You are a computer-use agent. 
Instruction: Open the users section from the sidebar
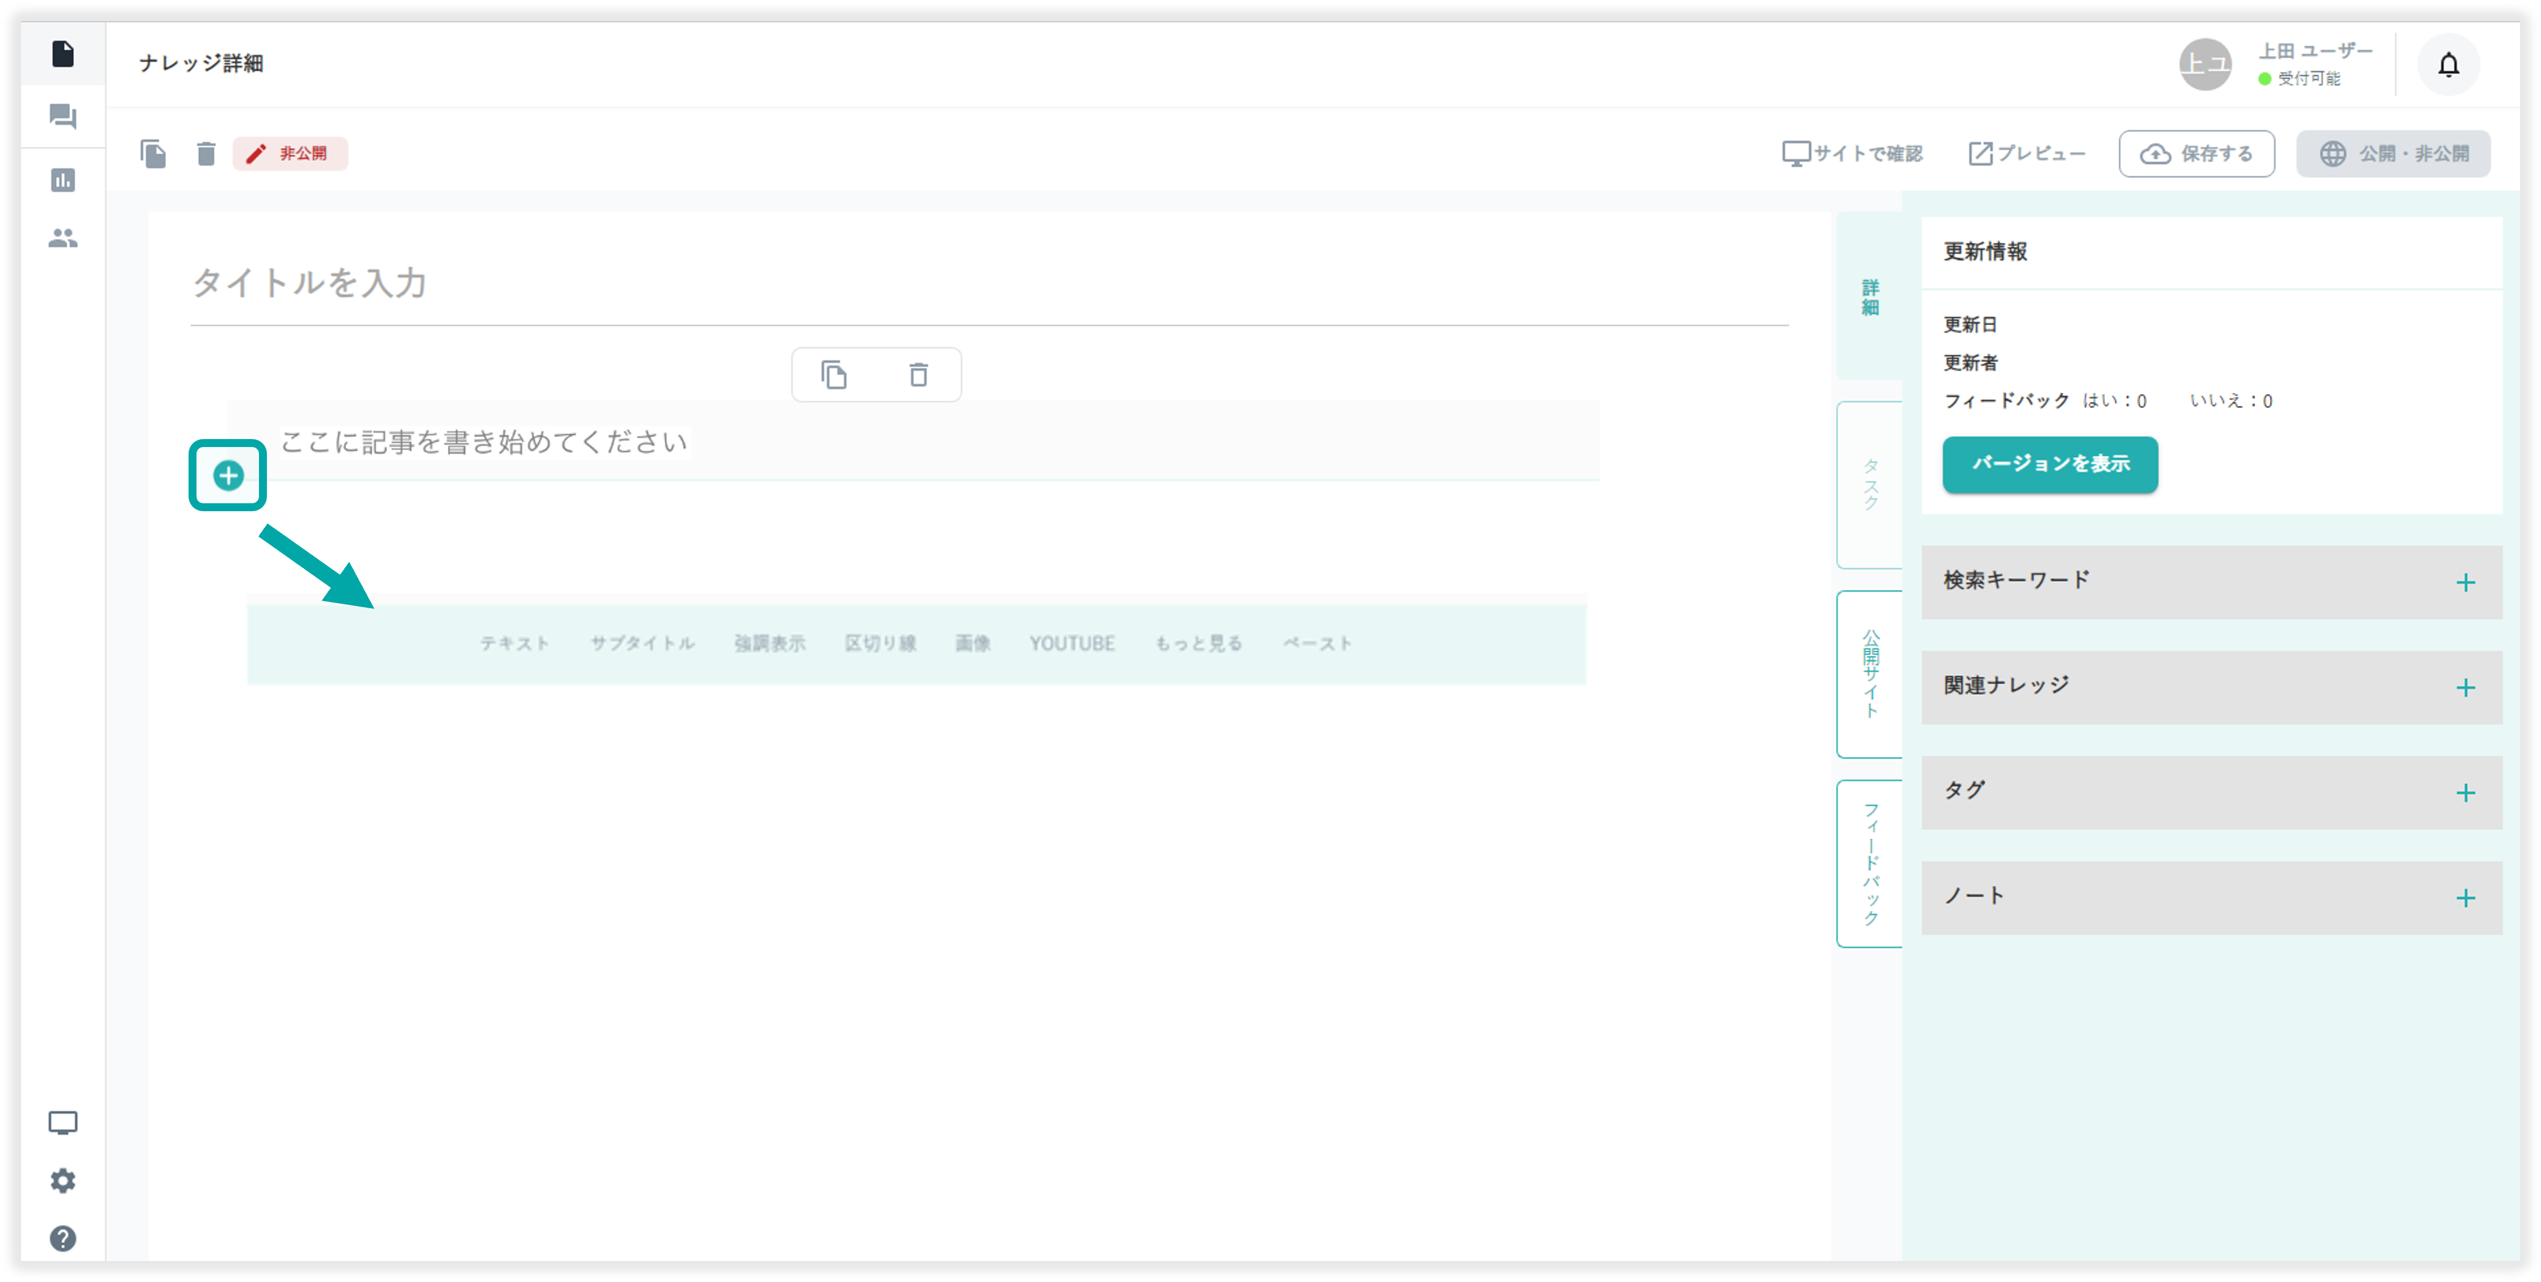63,237
